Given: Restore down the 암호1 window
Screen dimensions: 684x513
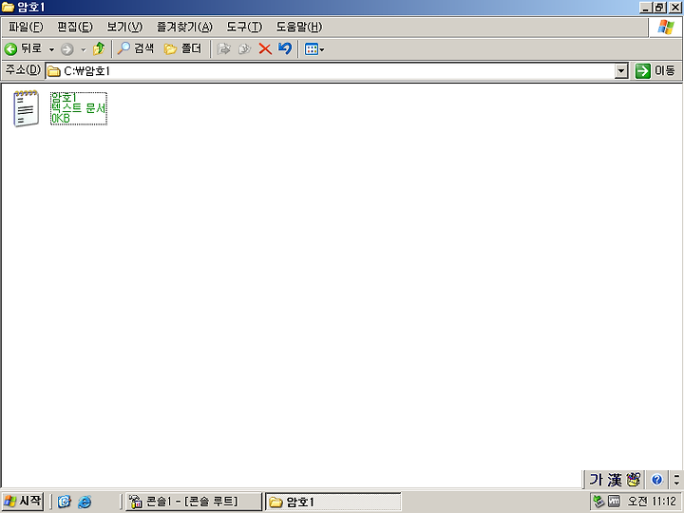Looking at the screenshot, I should tap(659, 8).
